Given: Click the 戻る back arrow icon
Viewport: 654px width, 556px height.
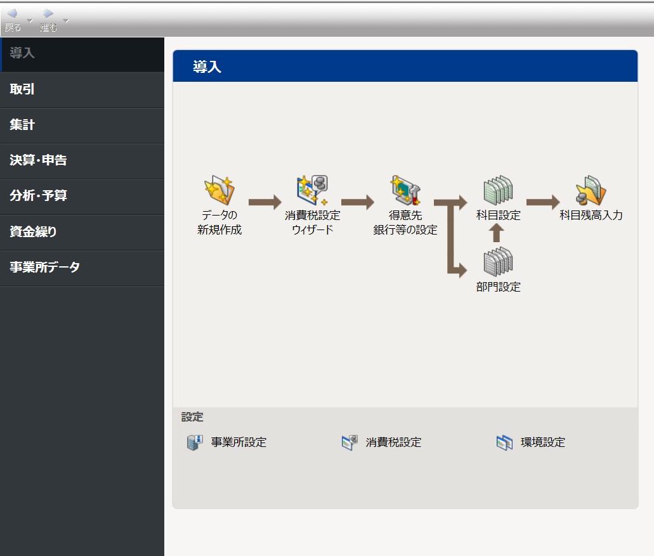Looking at the screenshot, I should point(13,14).
